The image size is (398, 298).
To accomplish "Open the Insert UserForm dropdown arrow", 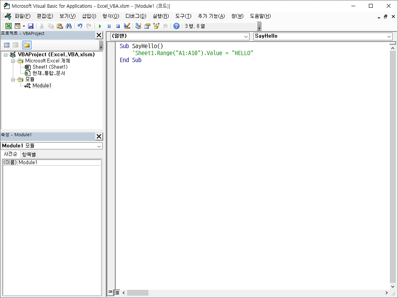I will [24, 26].
